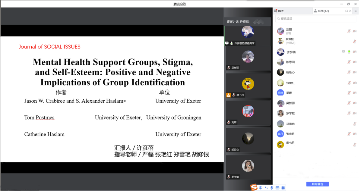Click the 搜索成员 search field
The width and height of the screenshot is (364, 191).
pyautogui.click(x=316, y=19)
